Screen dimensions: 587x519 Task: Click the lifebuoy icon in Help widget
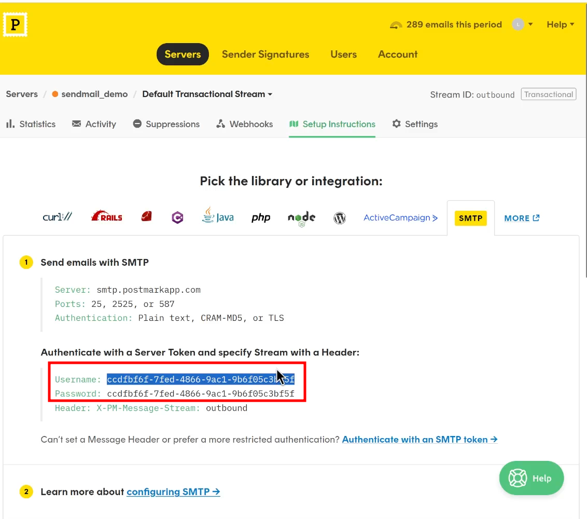tap(518, 478)
